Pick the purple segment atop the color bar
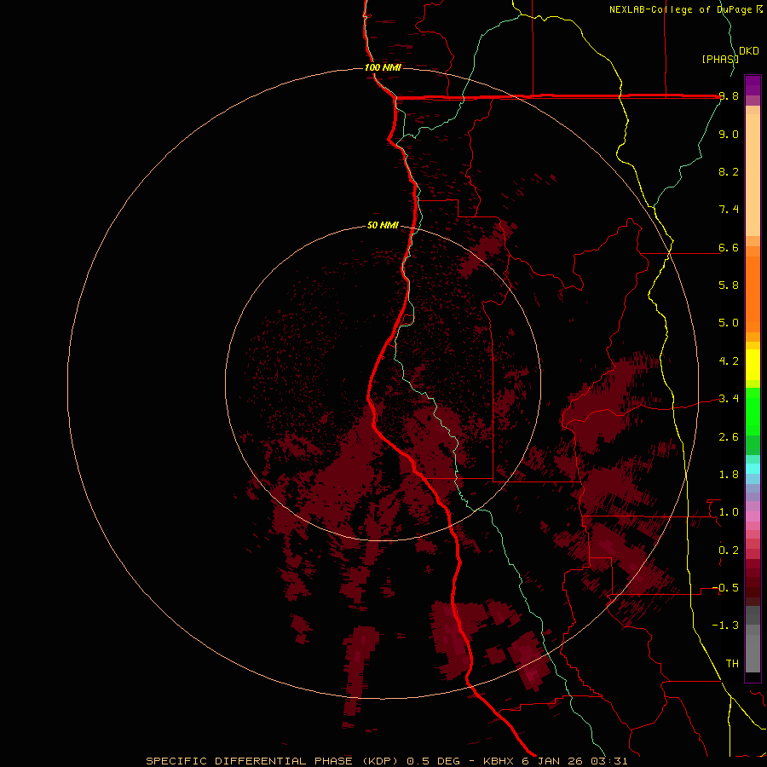The width and height of the screenshot is (767, 767). click(753, 85)
